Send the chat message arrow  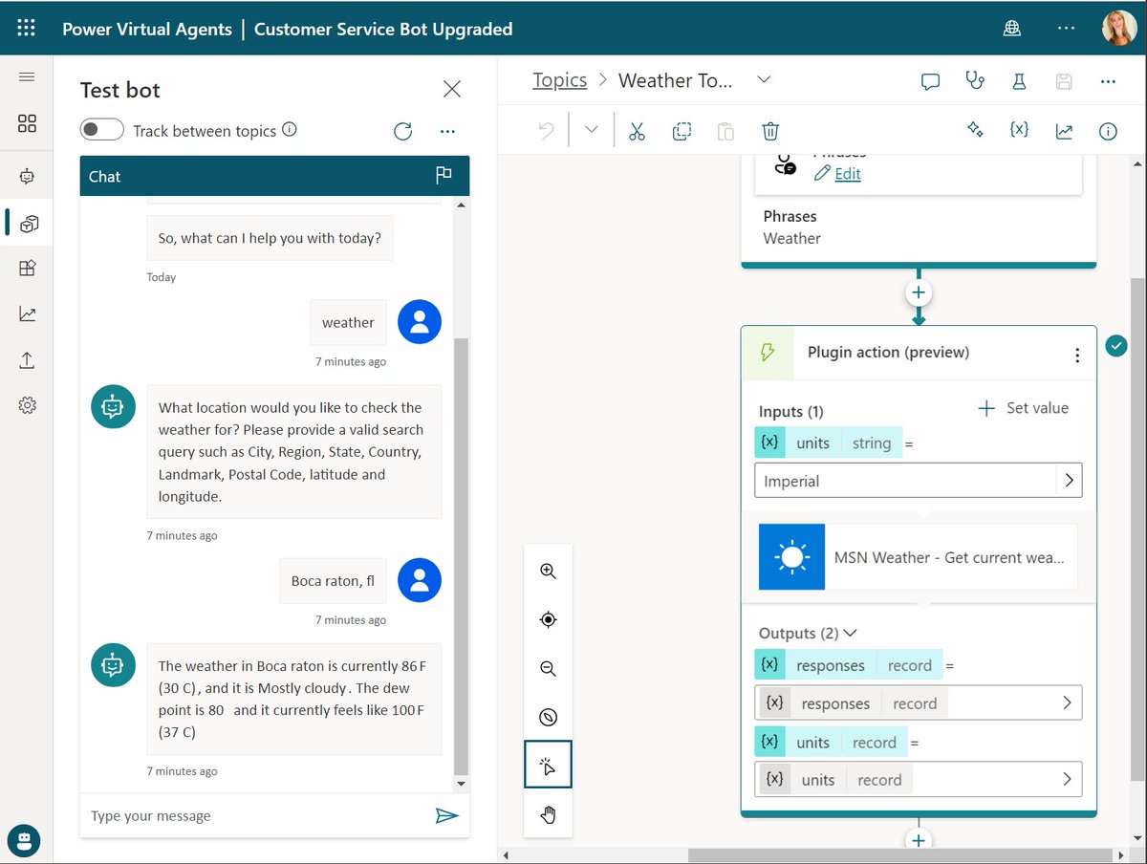point(446,815)
